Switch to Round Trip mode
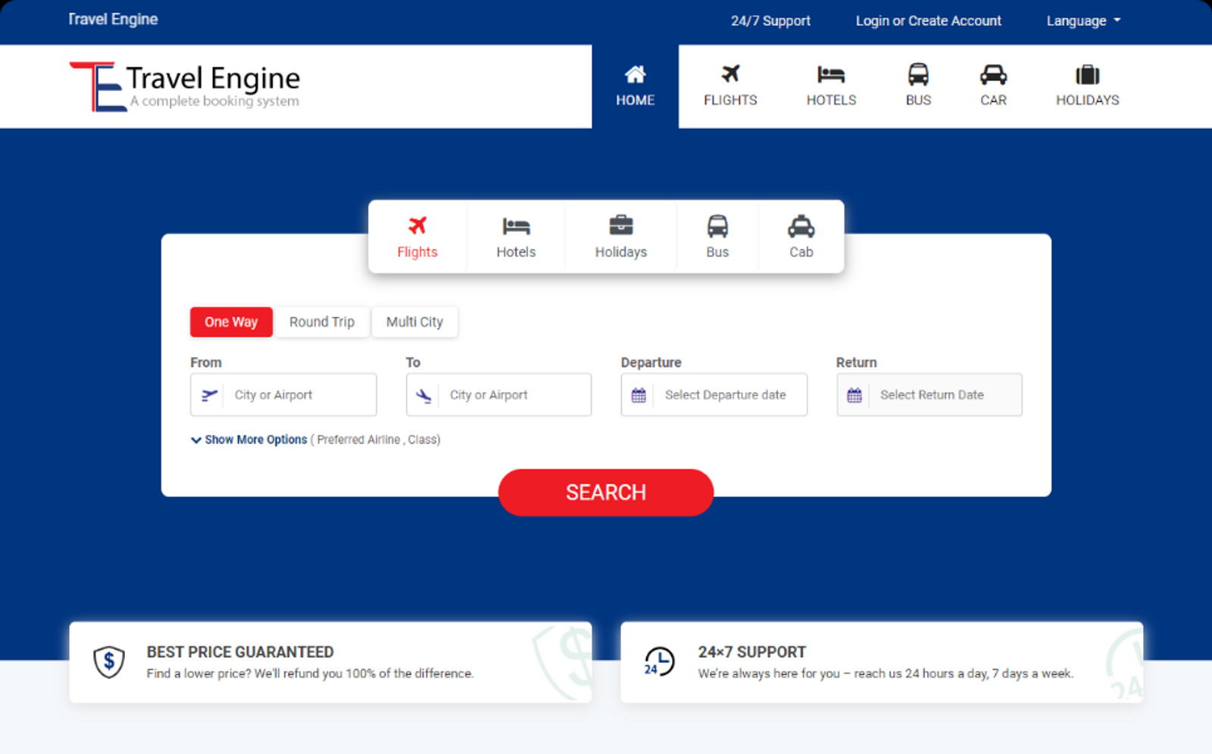Screen dimensions: 1212x754 click(322, 322)
